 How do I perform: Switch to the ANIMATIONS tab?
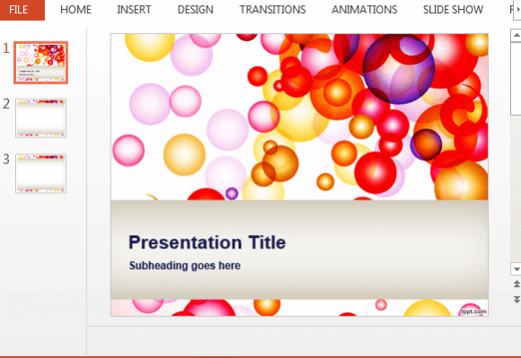click(364, 10)
